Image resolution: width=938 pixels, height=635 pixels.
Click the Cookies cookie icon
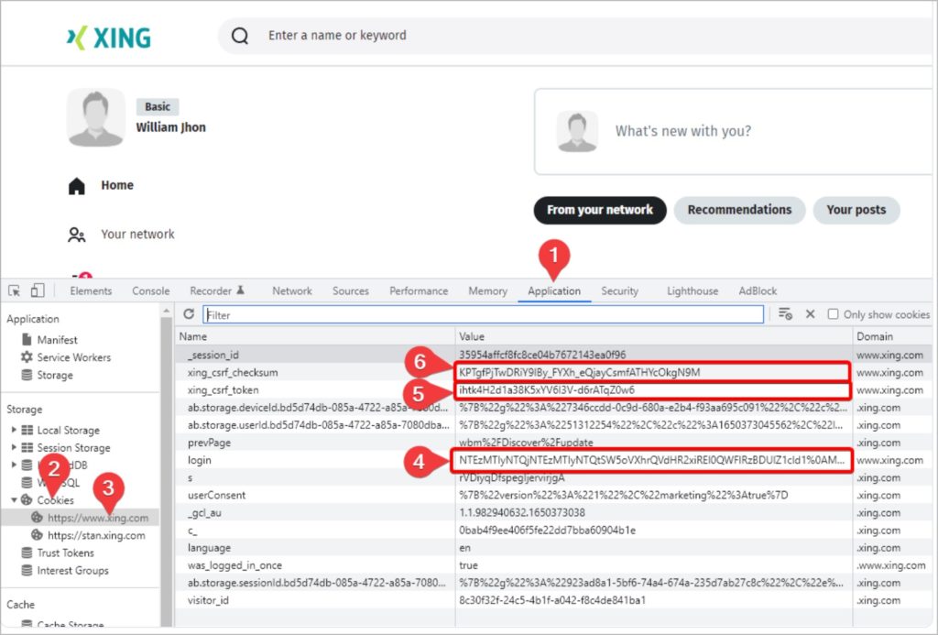click(x=27, y=499)
